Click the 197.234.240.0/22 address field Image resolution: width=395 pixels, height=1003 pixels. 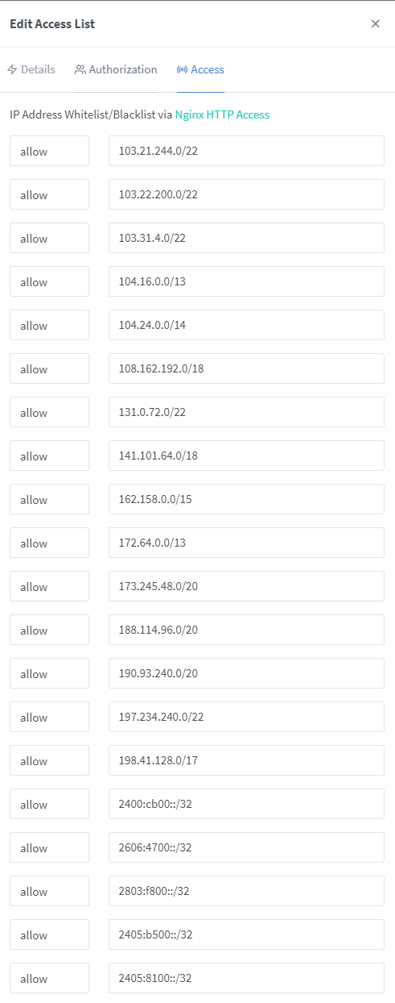(x=246, y=718)
